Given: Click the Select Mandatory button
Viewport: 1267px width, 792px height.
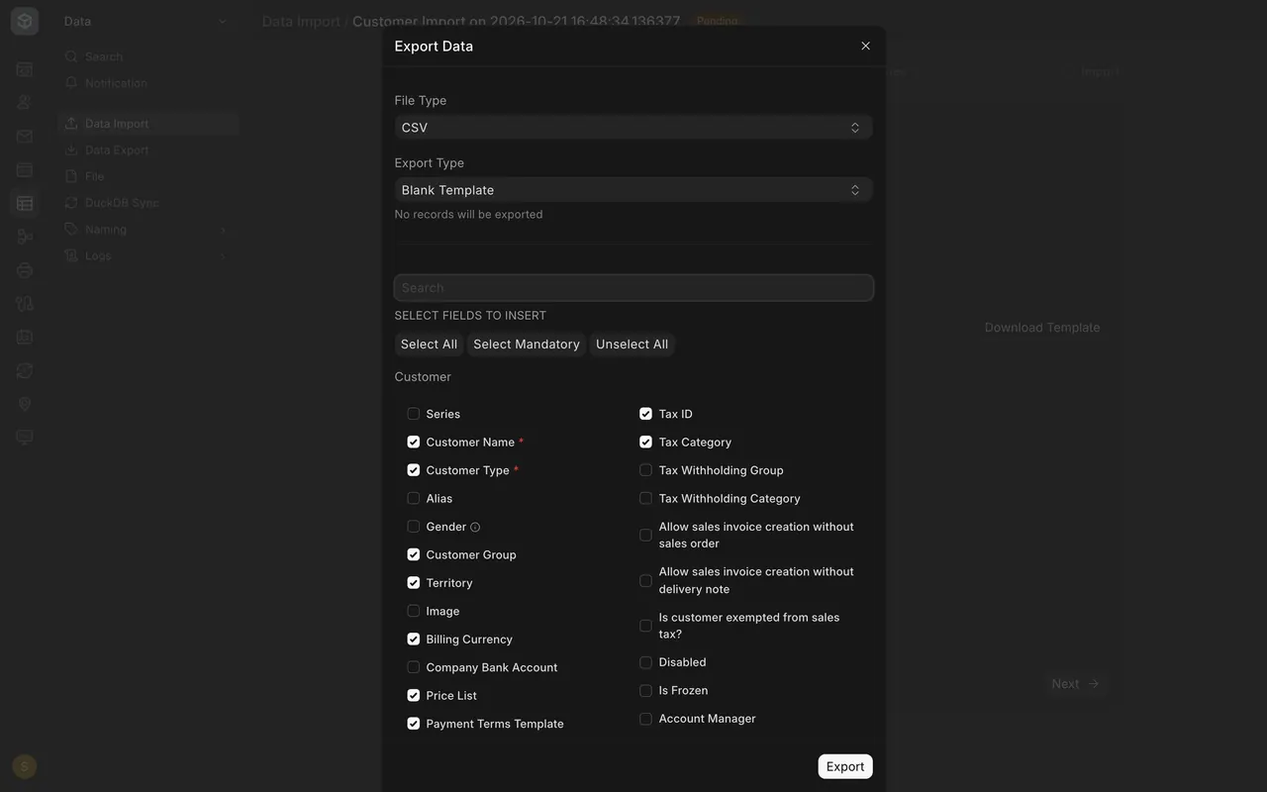Looking at the screenshot, I should [x=527, y=345].
